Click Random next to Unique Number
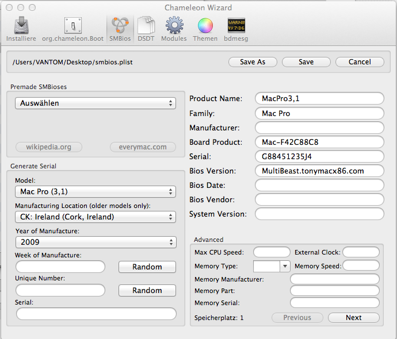This screenshot has height=339, width=397. (147, 290)
